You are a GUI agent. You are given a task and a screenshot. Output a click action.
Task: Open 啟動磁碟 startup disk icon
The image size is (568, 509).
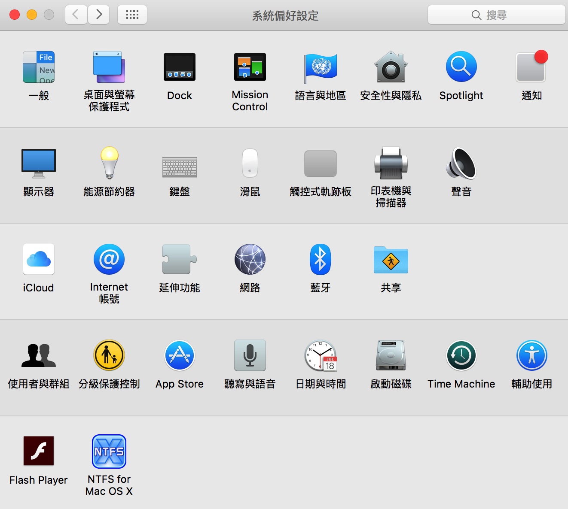click(x=391, y=355)
